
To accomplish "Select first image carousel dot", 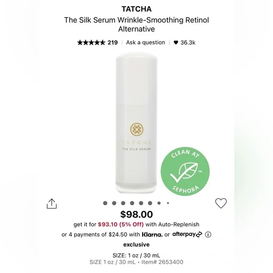I will 105,203.
